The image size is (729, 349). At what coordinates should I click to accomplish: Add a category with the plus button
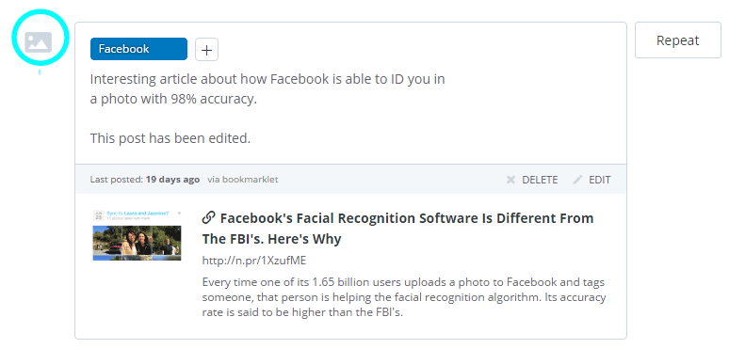click(206, 50)
